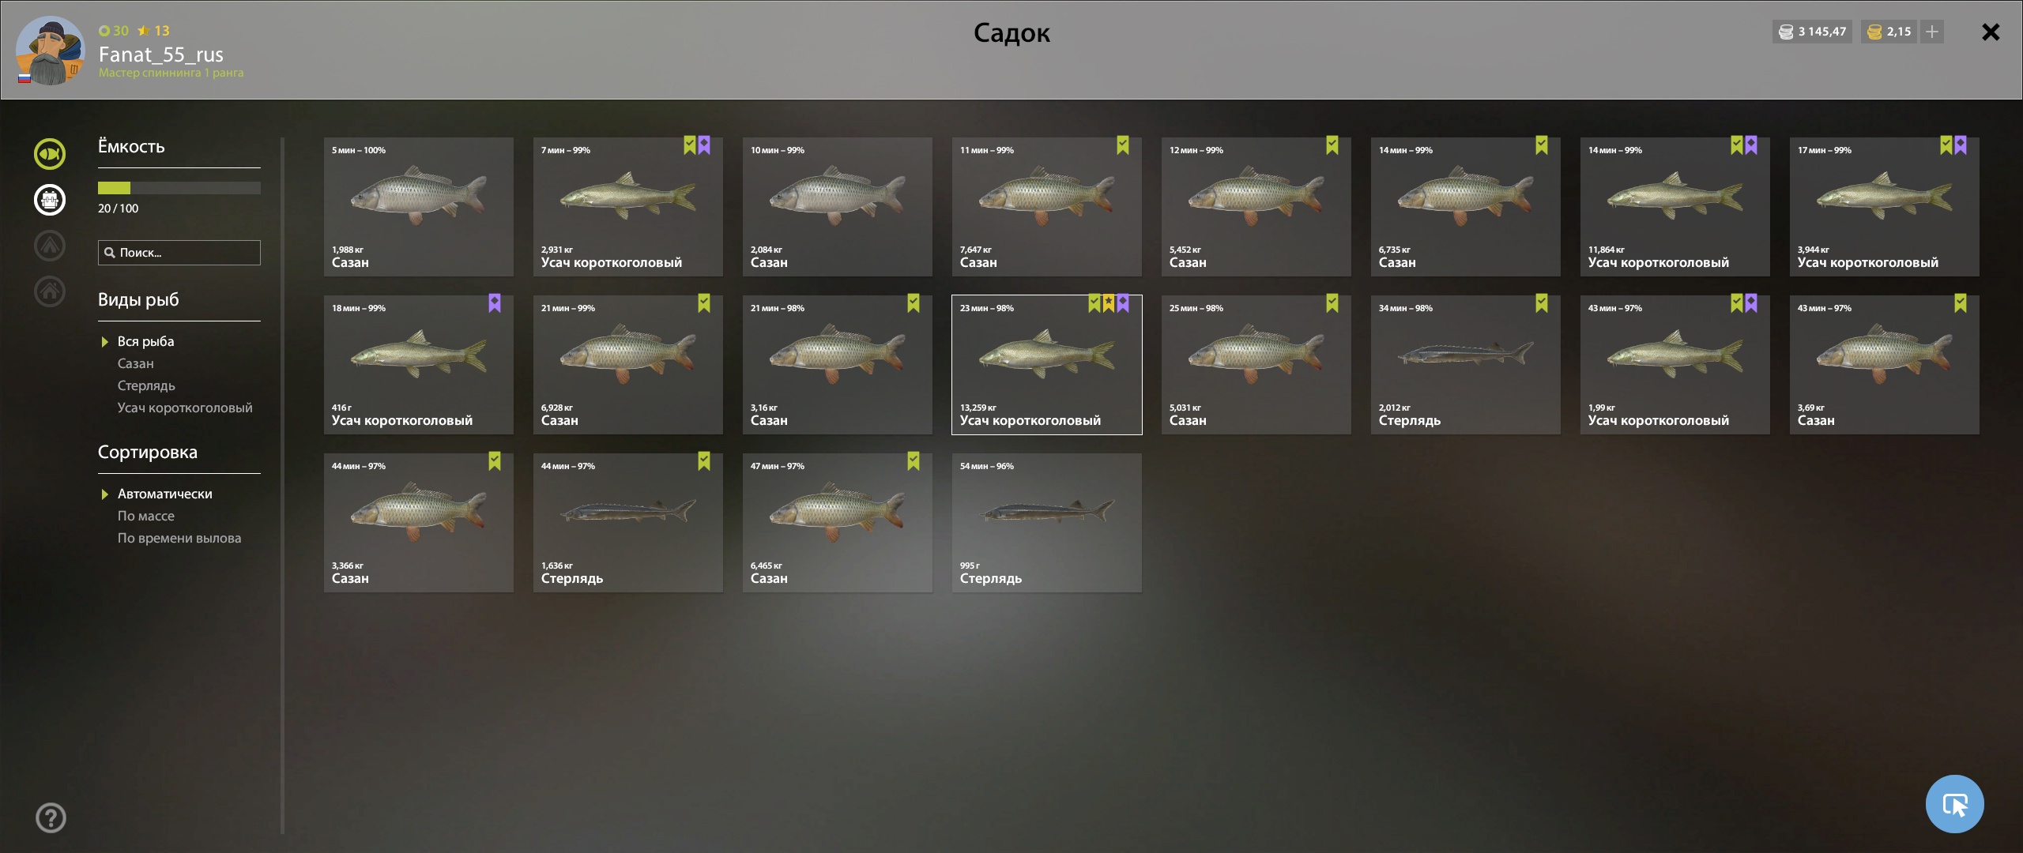Select the white basket icon in sidebar
The width and height of the screenshot is (2023, 853).
[x=50, y=200]
